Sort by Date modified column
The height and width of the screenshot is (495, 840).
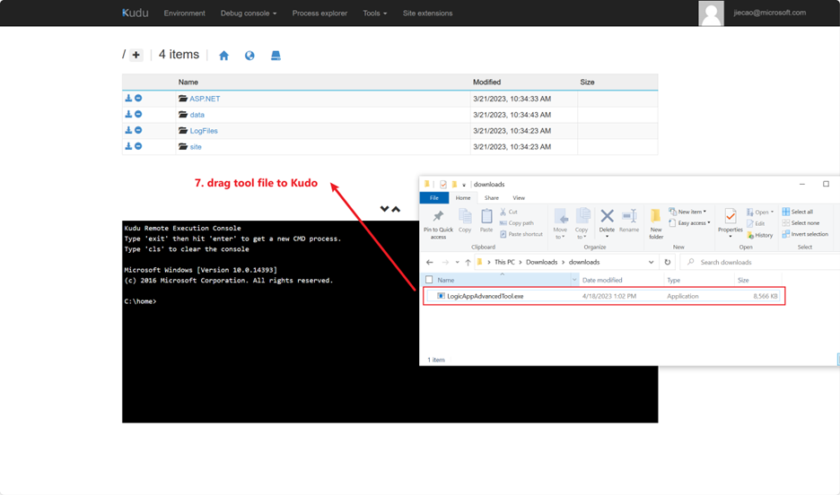[x=602, y=281]
